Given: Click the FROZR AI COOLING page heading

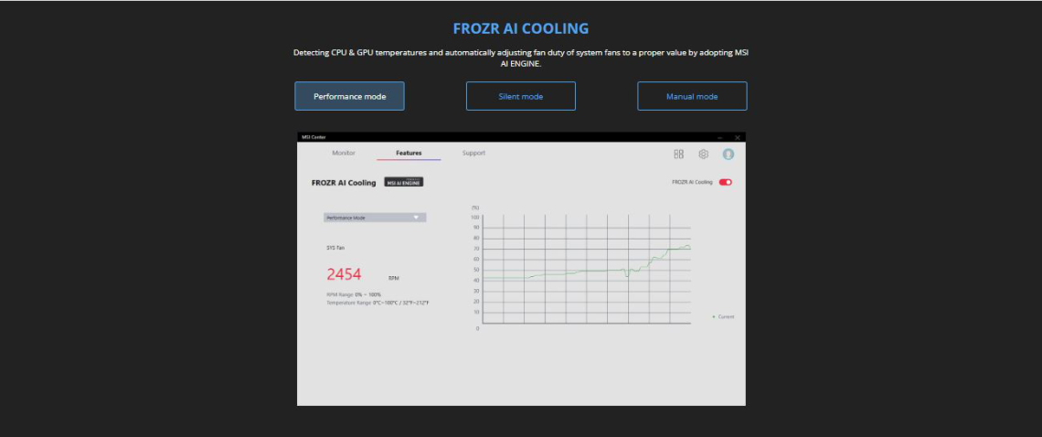Looking at the screenshot, I should click(520, 28).
